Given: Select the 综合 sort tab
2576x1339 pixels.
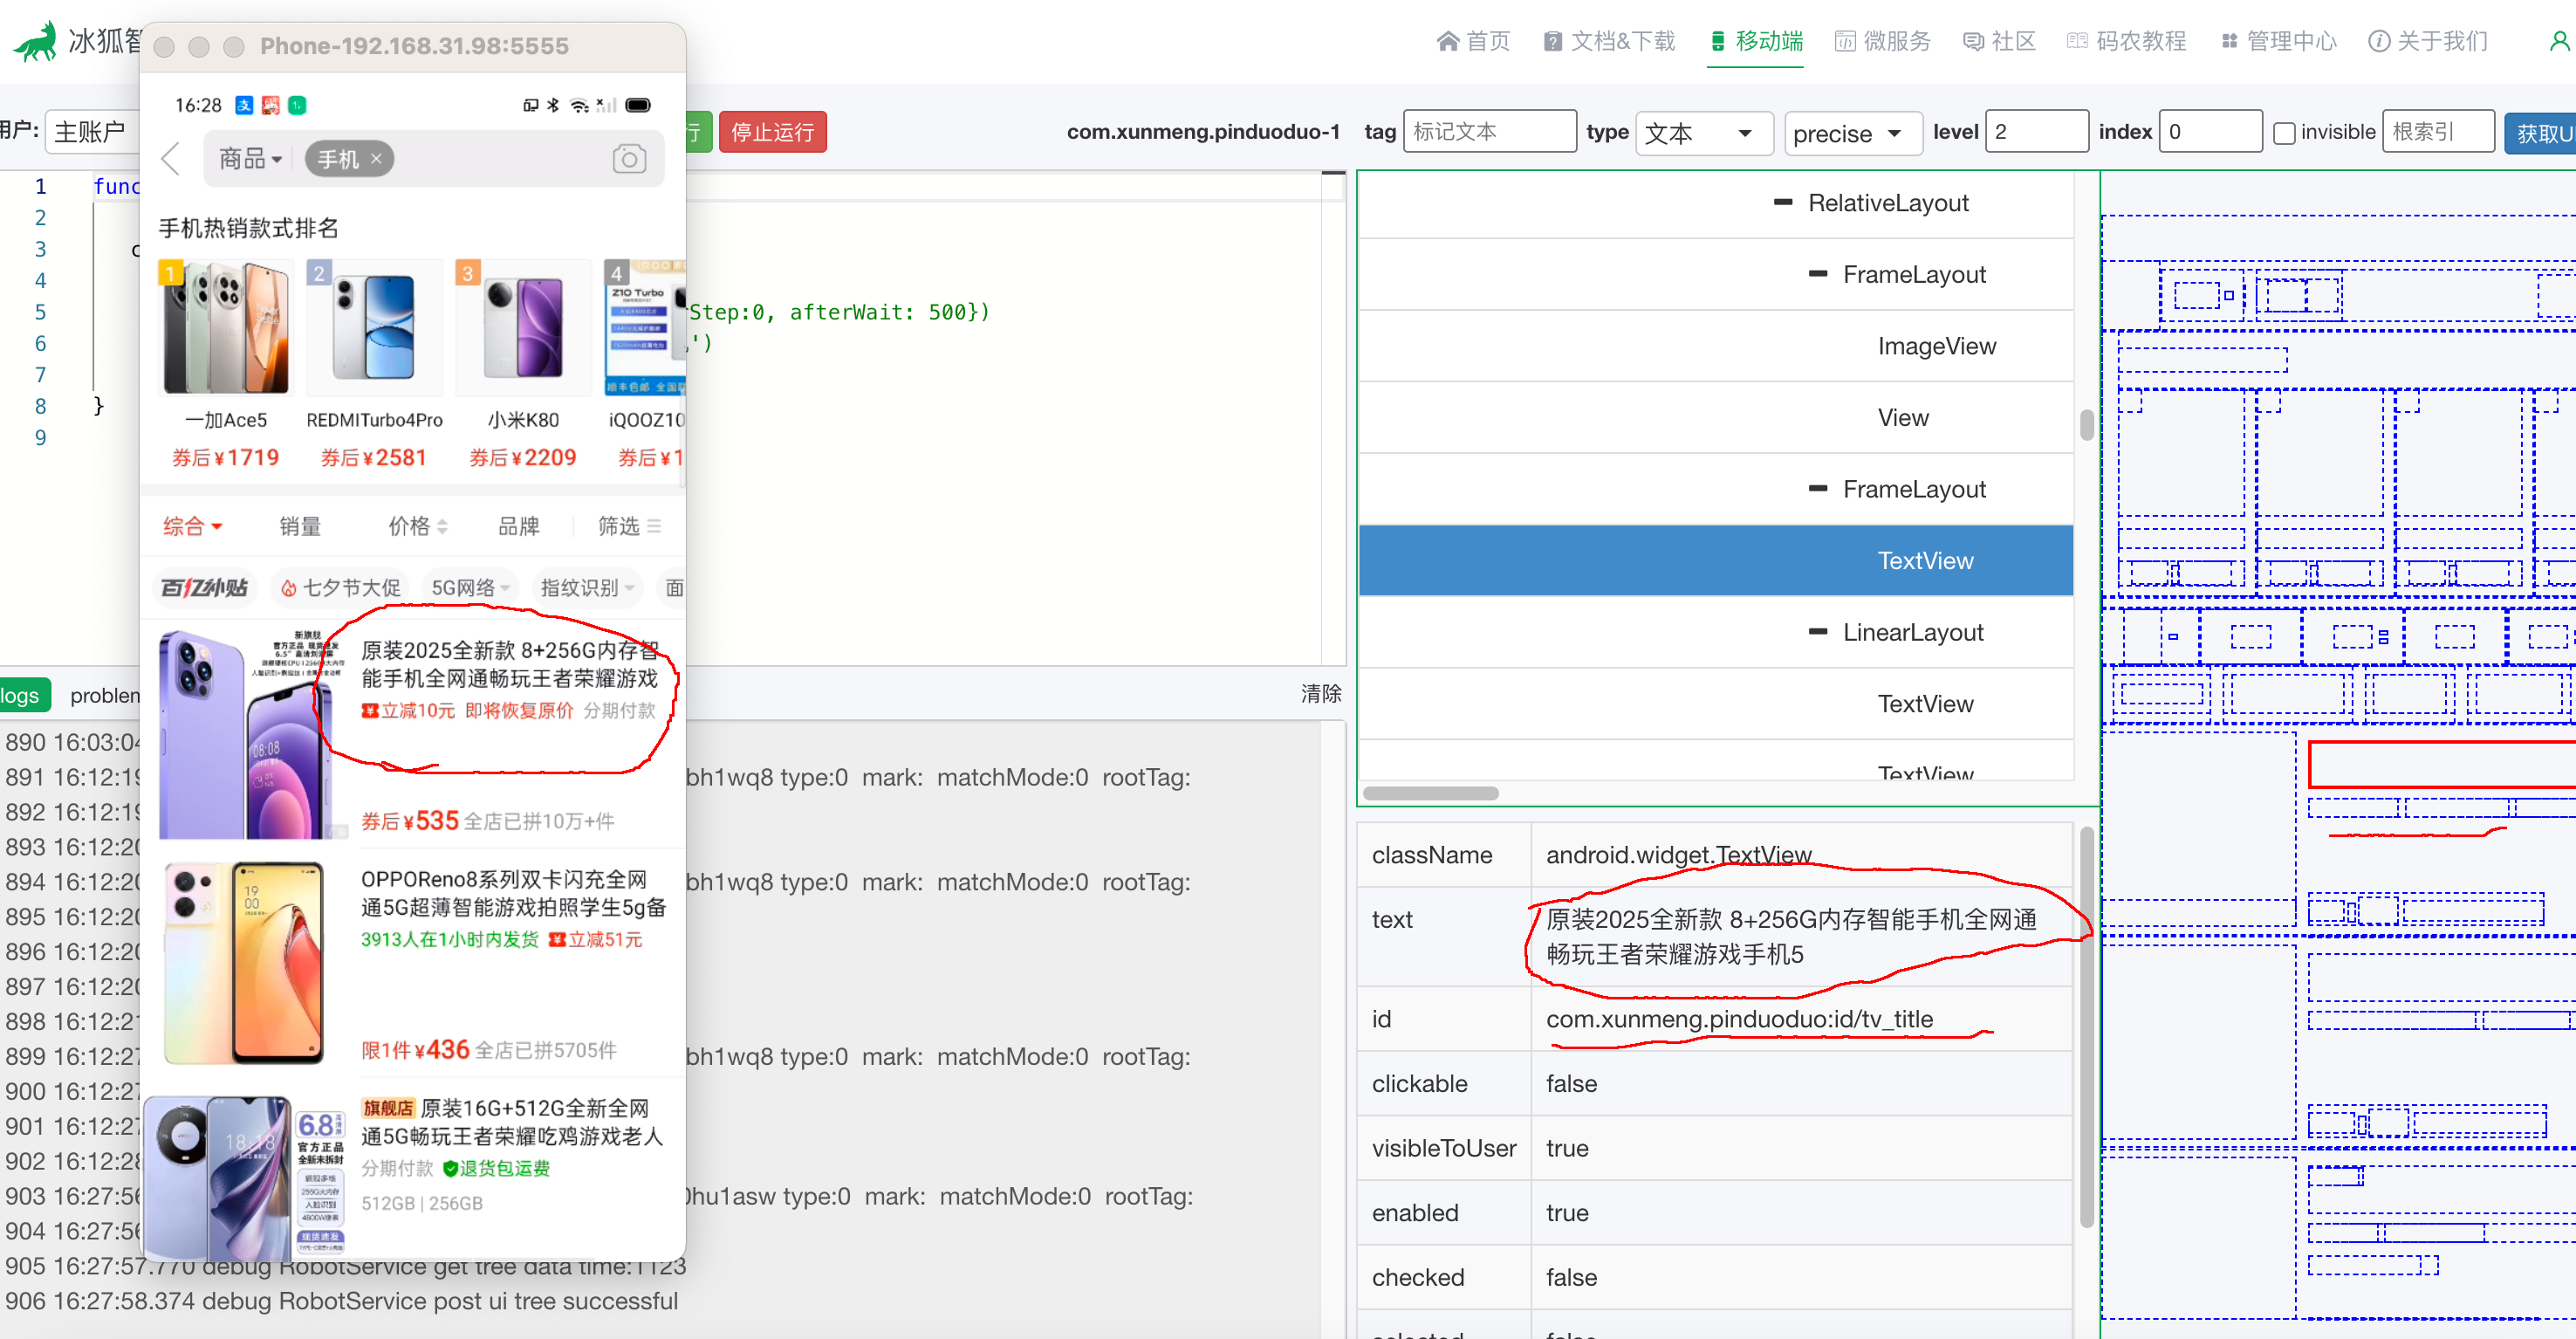Looking at the screenshot, I should coord(192,526).
